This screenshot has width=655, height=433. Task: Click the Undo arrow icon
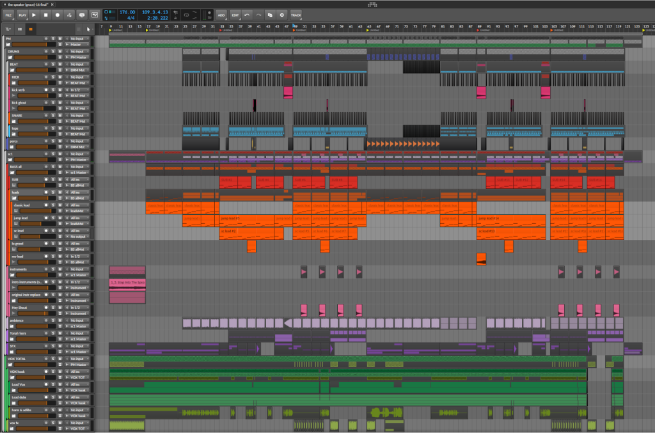pos(247,14)
